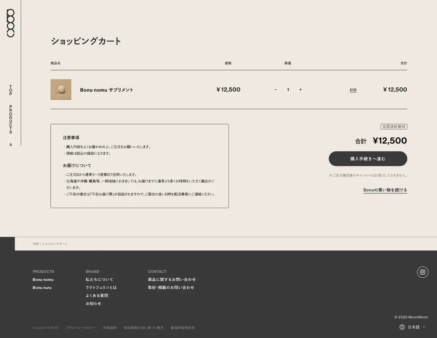Screen dimensions: 437x338
Task: Open the Bonu nuru footer link
Action: point(42,288)
